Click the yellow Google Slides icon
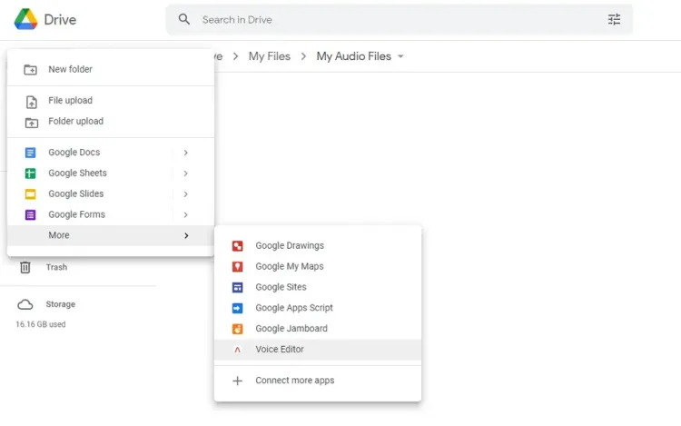The width and height of the screenshot is (681, 426). coord(30,194)
